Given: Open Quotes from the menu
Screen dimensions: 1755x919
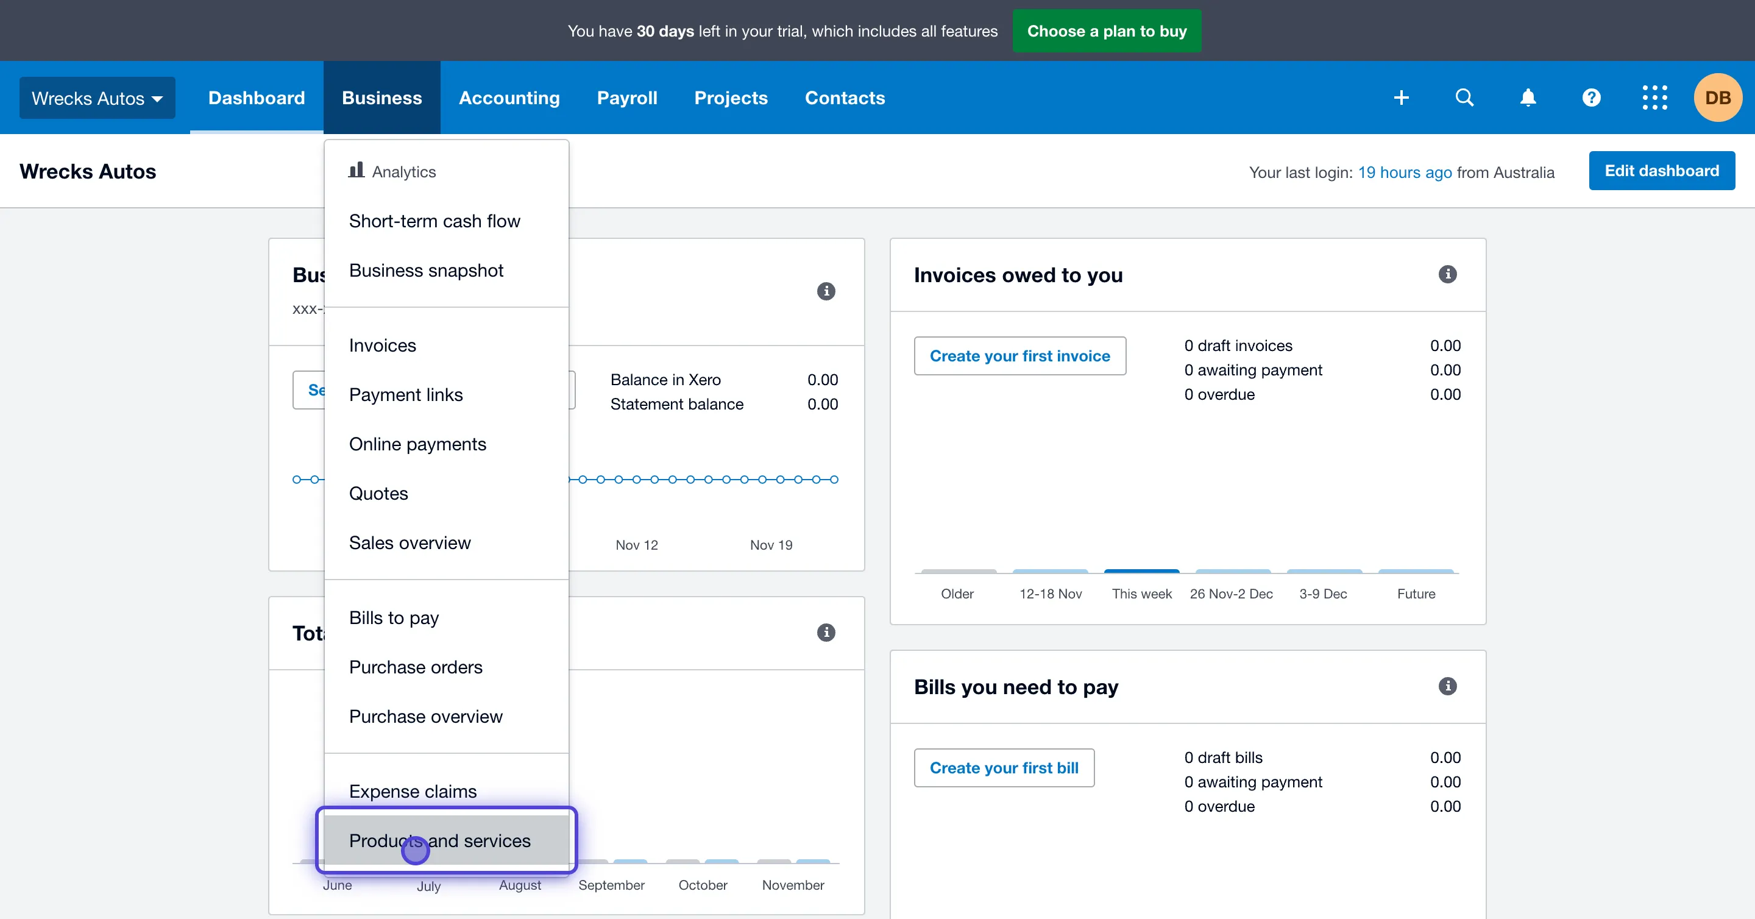Looking at the screenshot, I should click(x=446, y=493).
